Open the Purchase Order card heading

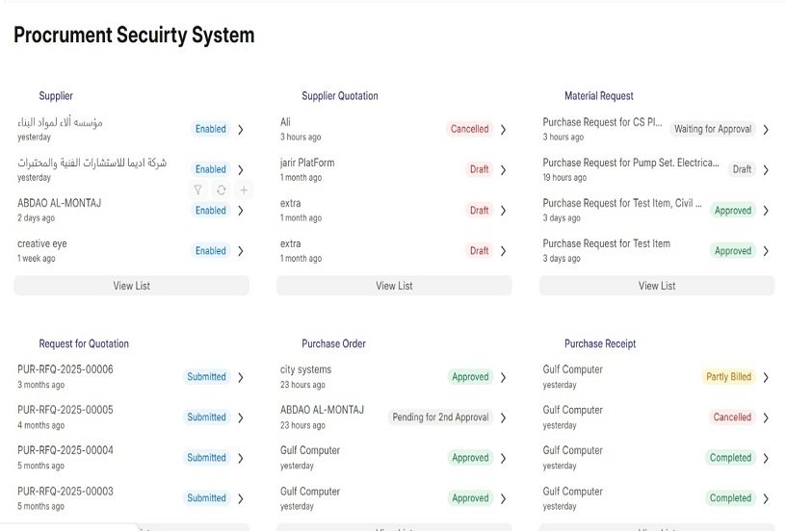pos(333,343)
